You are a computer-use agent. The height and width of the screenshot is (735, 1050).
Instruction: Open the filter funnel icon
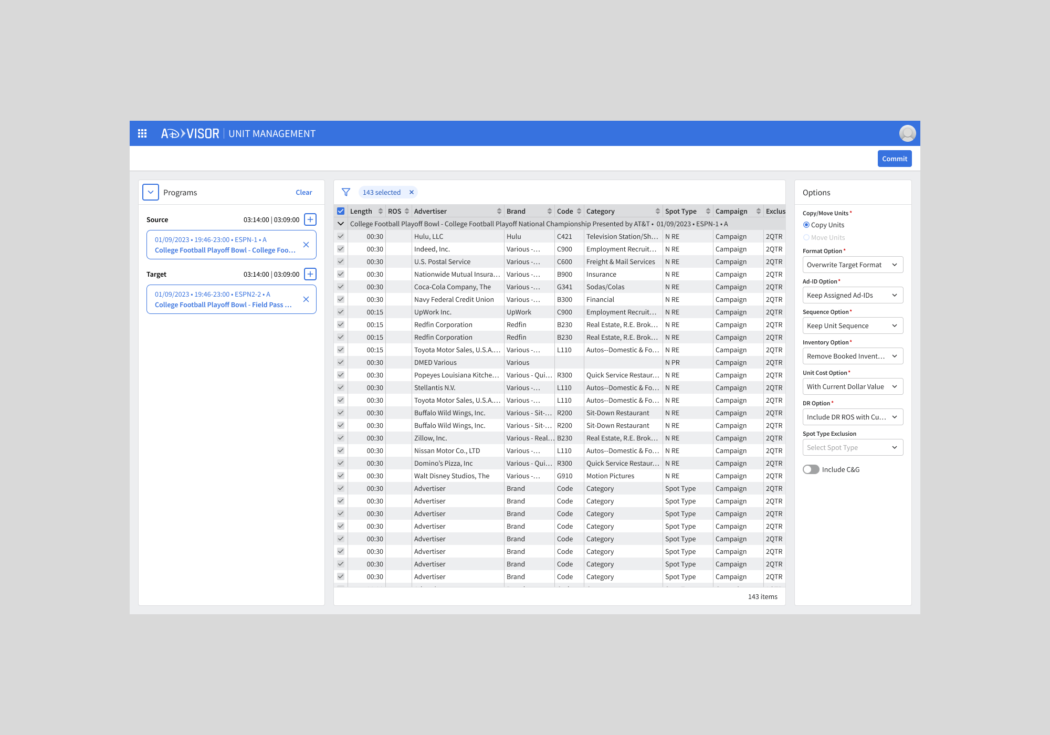346,192
